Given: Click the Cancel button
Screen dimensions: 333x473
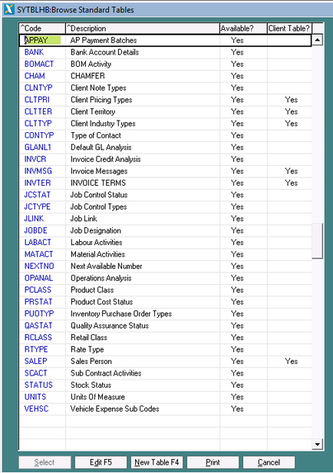Looking at the screenshot, I should pos(269,462).
